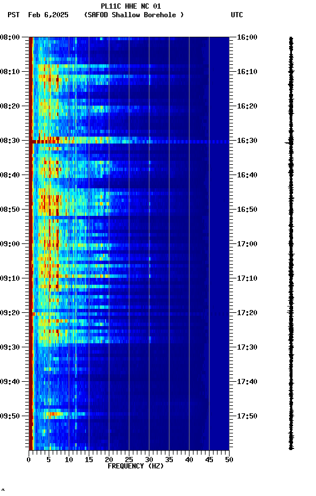The height and width of the screenshot is (496, 316).
Task: Click the 17:50 UTC time label
Action: (247, 416)
